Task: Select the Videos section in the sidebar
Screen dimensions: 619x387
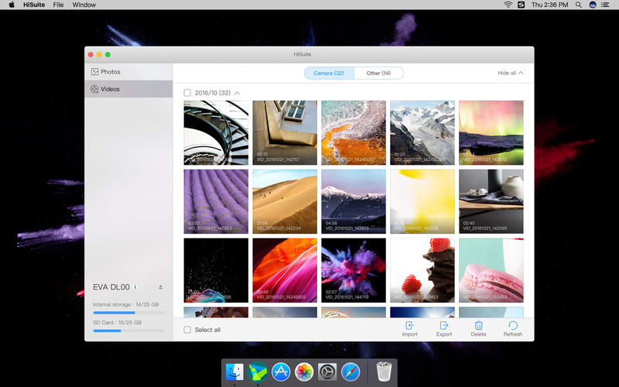Action: 128,89
